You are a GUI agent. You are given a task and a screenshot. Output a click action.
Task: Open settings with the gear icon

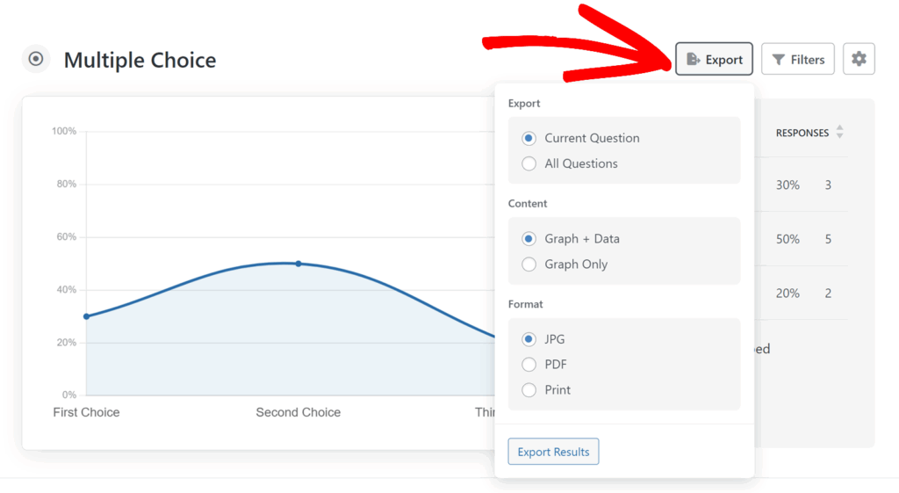(859, 59)
